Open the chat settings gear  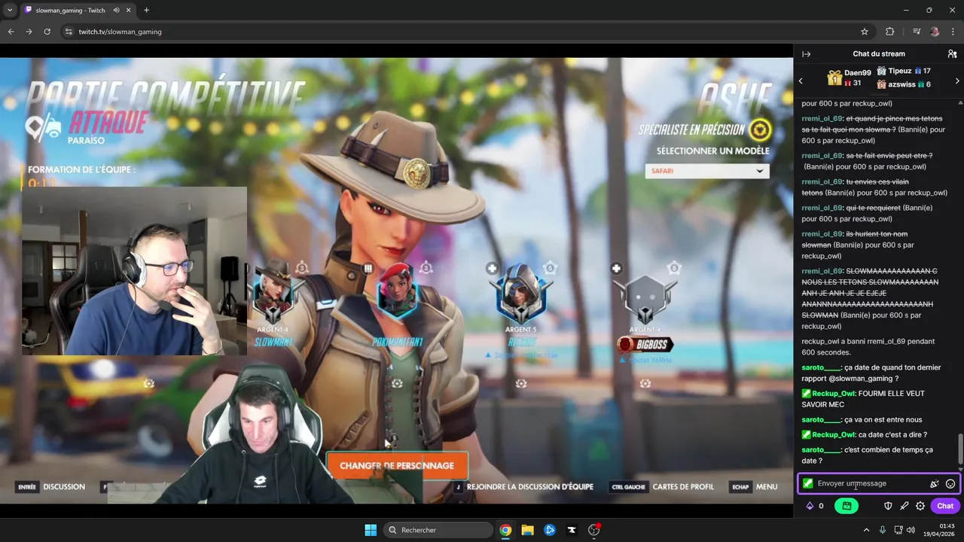pos(920,506)
